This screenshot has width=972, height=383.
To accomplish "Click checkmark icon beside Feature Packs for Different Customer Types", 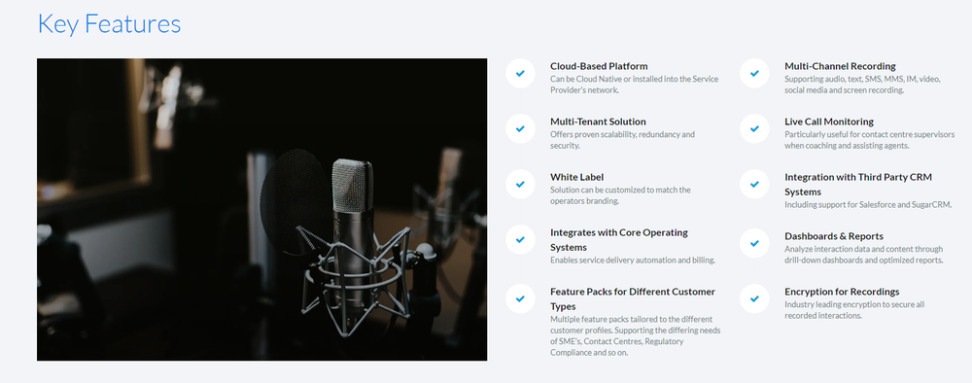I will click(x=520, y=298).
